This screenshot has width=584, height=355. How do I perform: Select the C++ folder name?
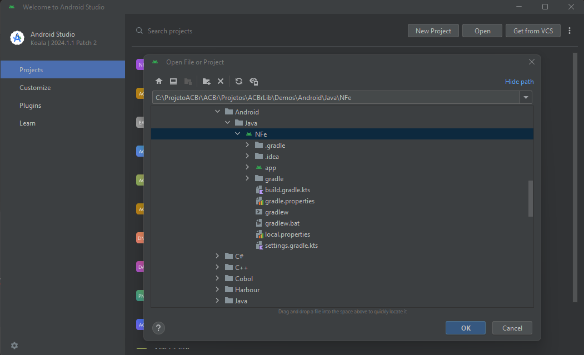(241, 267)
